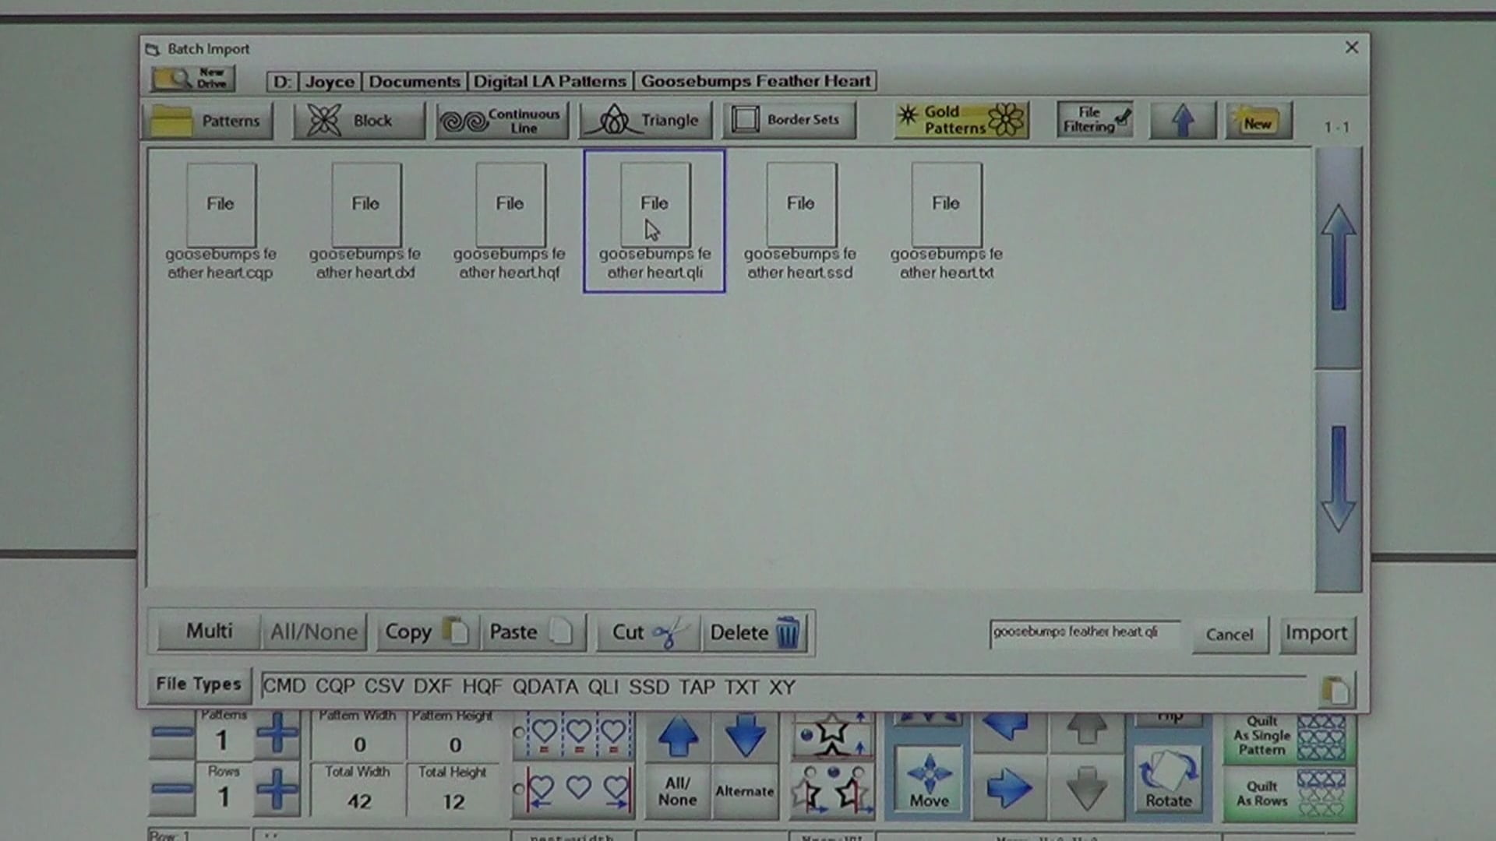Toggle Multi selection mode
This screenshot has width=1496, height=841.
coord(206,632)
